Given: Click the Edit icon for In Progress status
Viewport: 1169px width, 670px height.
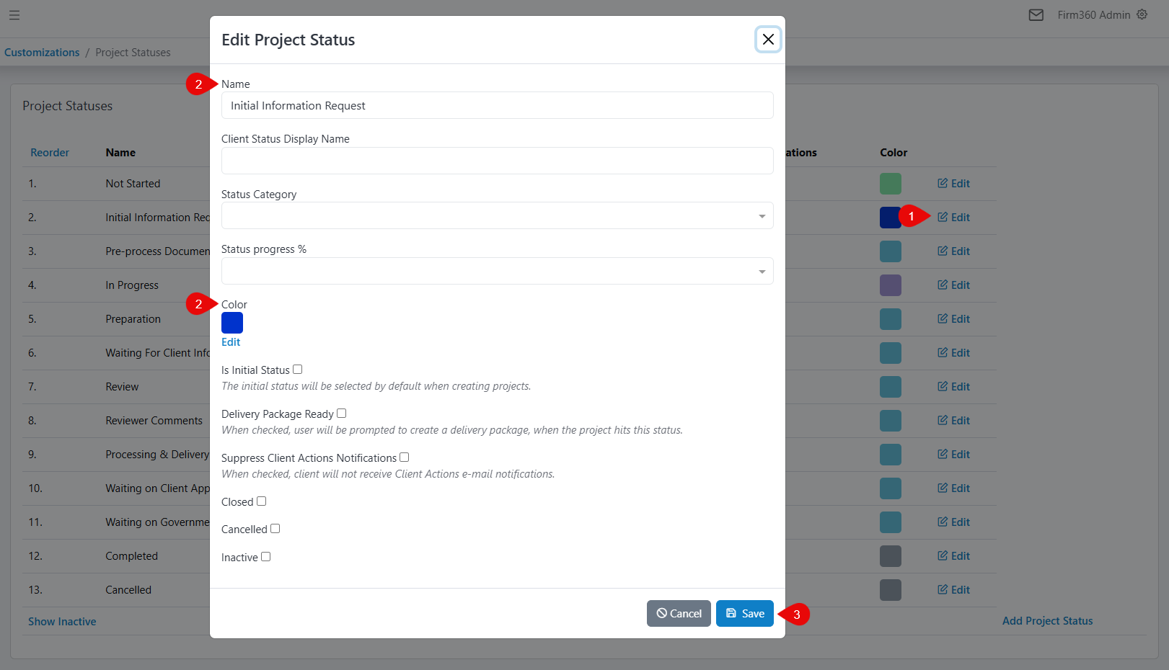Looking at the screenshot, I should coord(953,285).
